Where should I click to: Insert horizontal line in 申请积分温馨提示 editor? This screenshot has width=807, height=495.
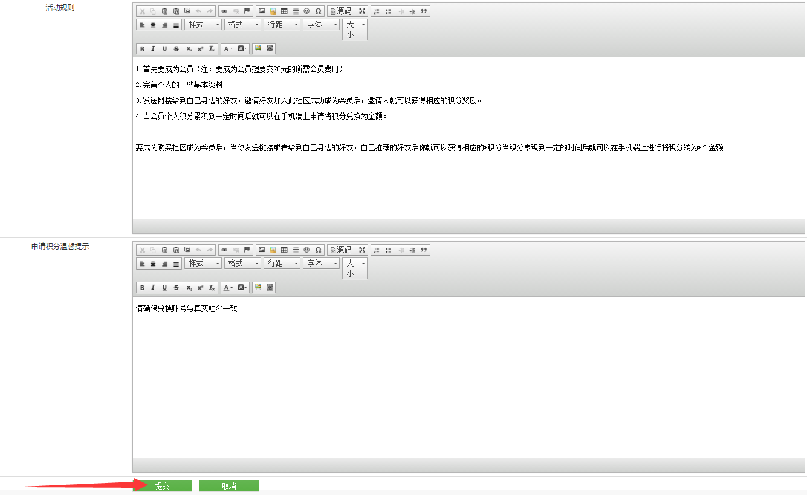click(296, 250)
